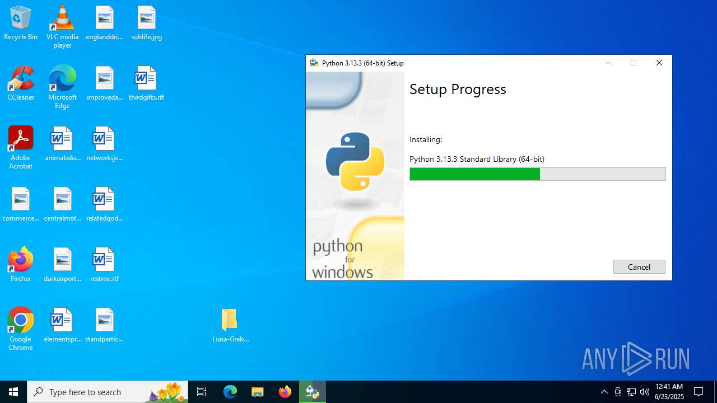The image size is (717, 403).
Task: Select the elementspr... Word document icon
Action: [x=62, y=326]
